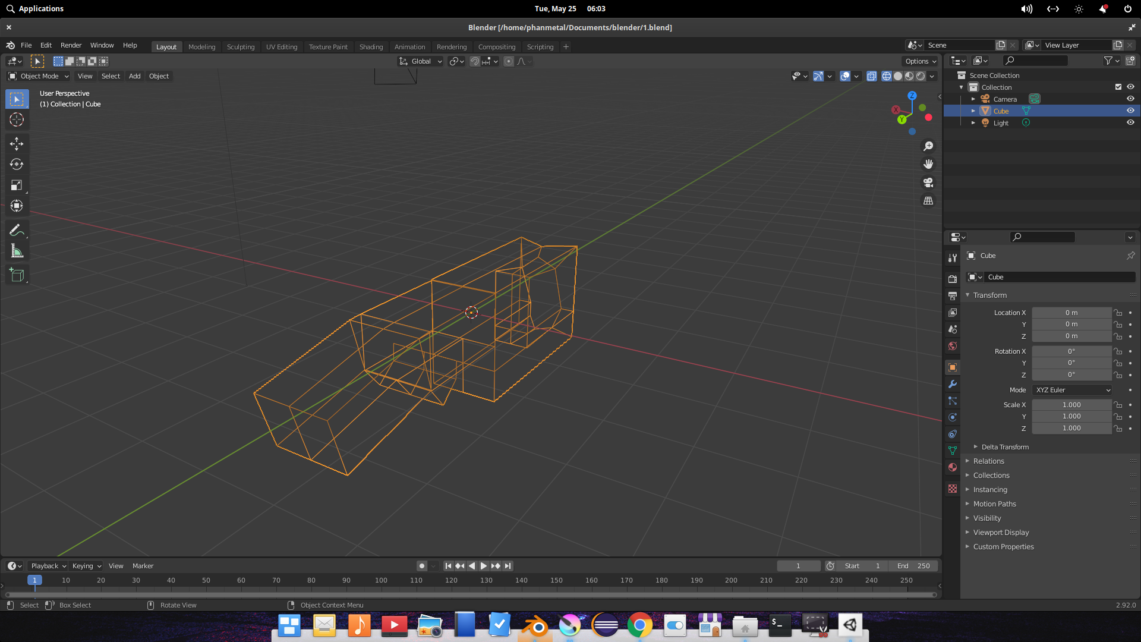This screenshot has height=642, width=1141.
Task: Select the Annotate tool
Action: 17,230
